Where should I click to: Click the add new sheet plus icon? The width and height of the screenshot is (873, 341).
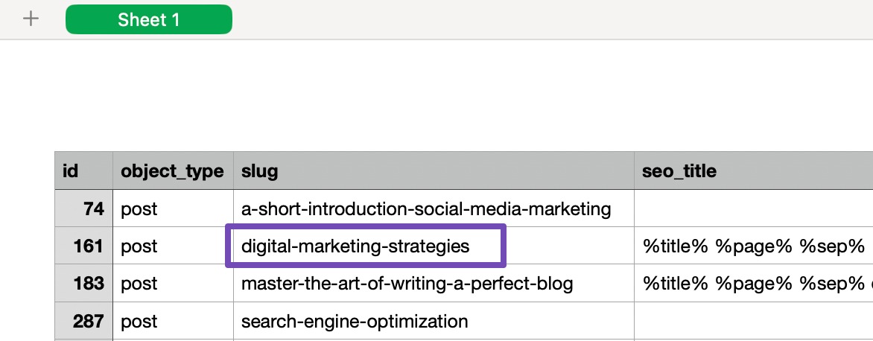(x=31, y=19)
